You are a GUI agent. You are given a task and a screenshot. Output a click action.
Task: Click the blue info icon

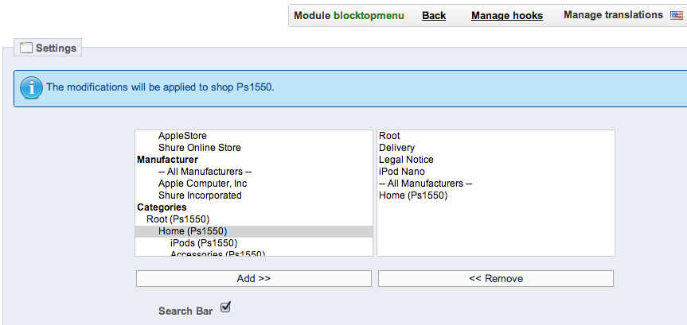click(x=31, y=87)
